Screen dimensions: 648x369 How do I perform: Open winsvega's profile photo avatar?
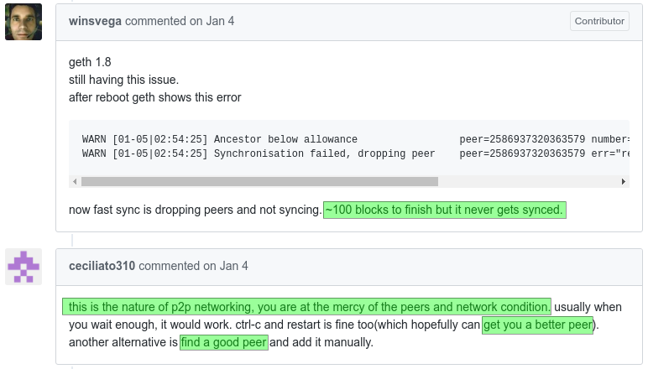24,22
